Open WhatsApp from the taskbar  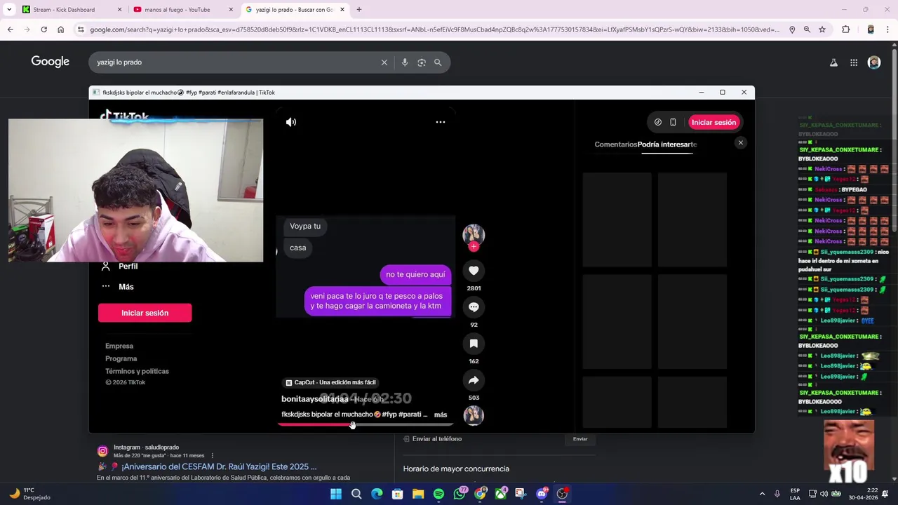pyautogui.click(x=460, y=494)
